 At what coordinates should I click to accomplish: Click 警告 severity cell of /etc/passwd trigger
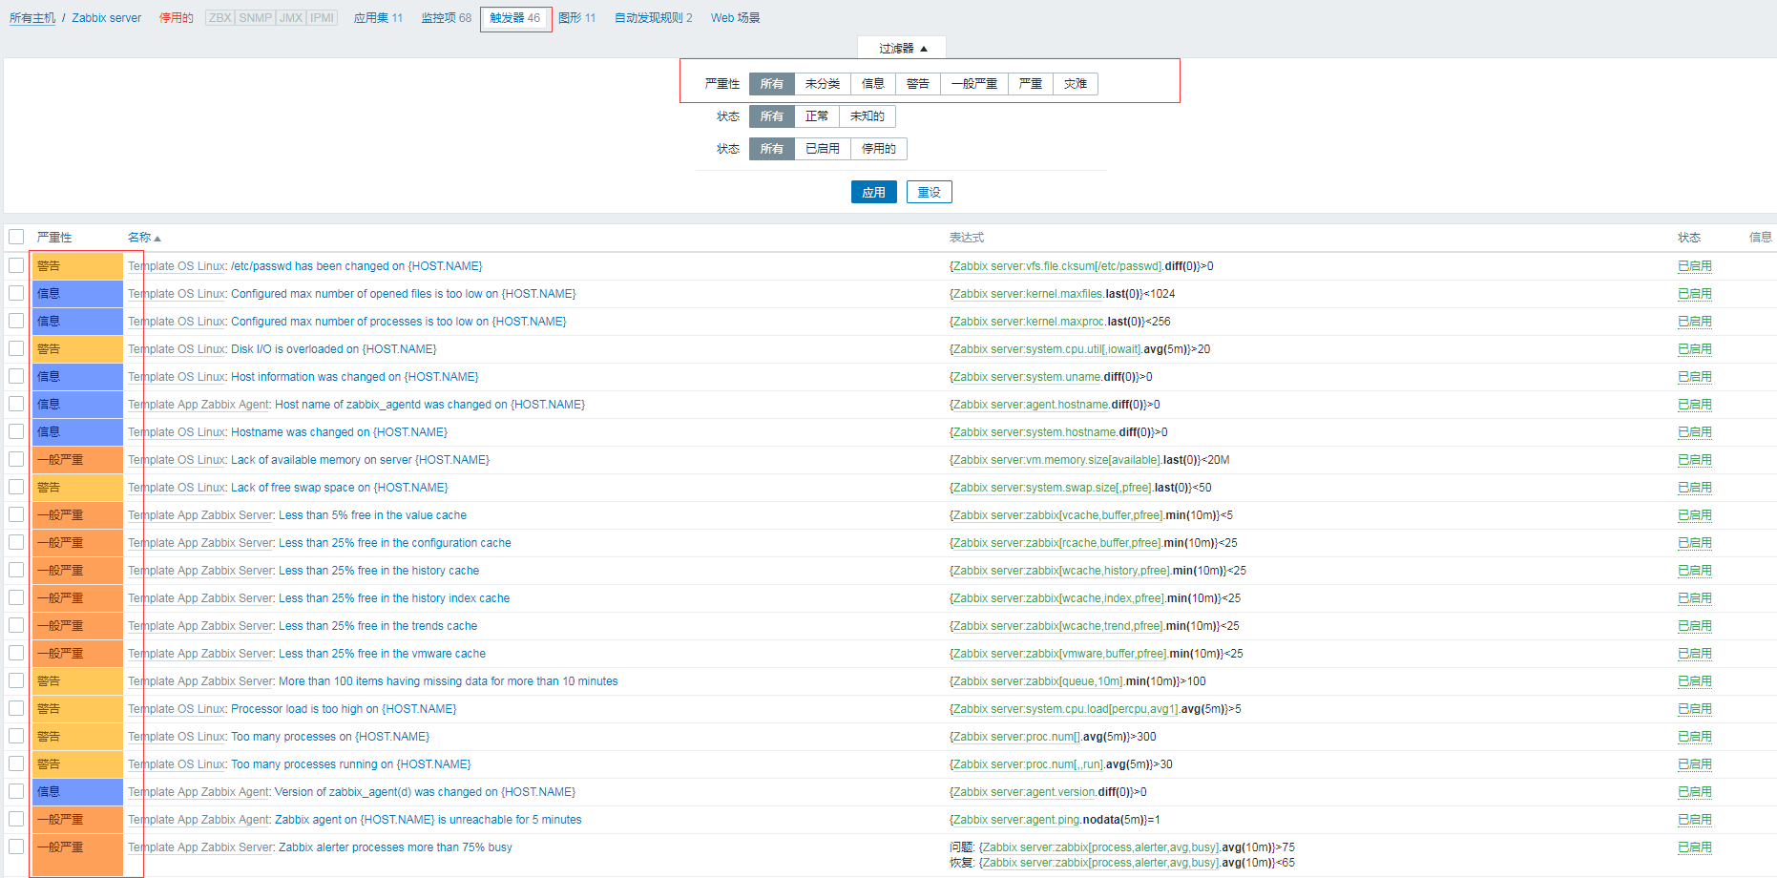point(77,266)
